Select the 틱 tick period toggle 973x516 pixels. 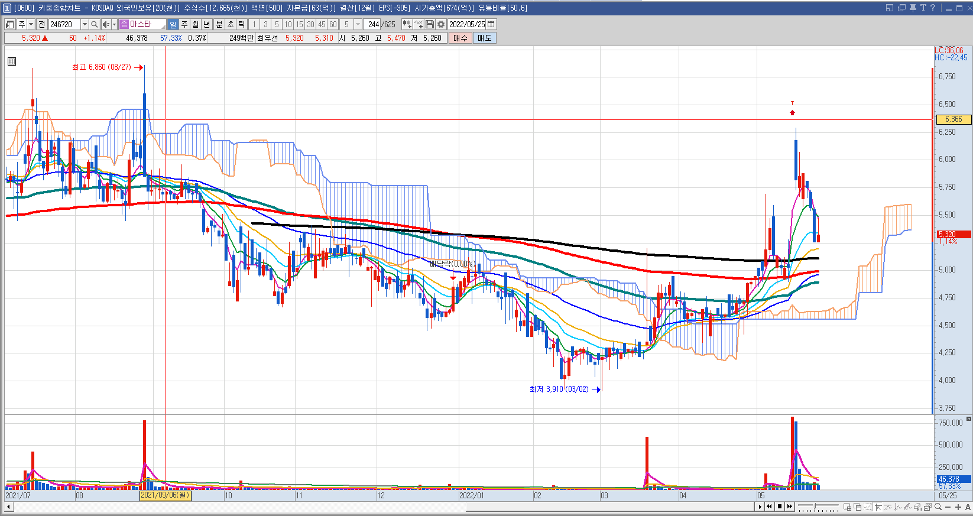pyautogui.click(x=241, y=24)
